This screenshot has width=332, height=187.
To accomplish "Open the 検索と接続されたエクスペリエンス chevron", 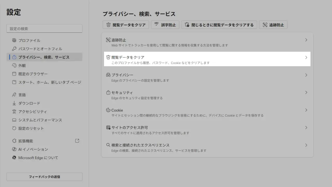I will (x=306, y=145).
